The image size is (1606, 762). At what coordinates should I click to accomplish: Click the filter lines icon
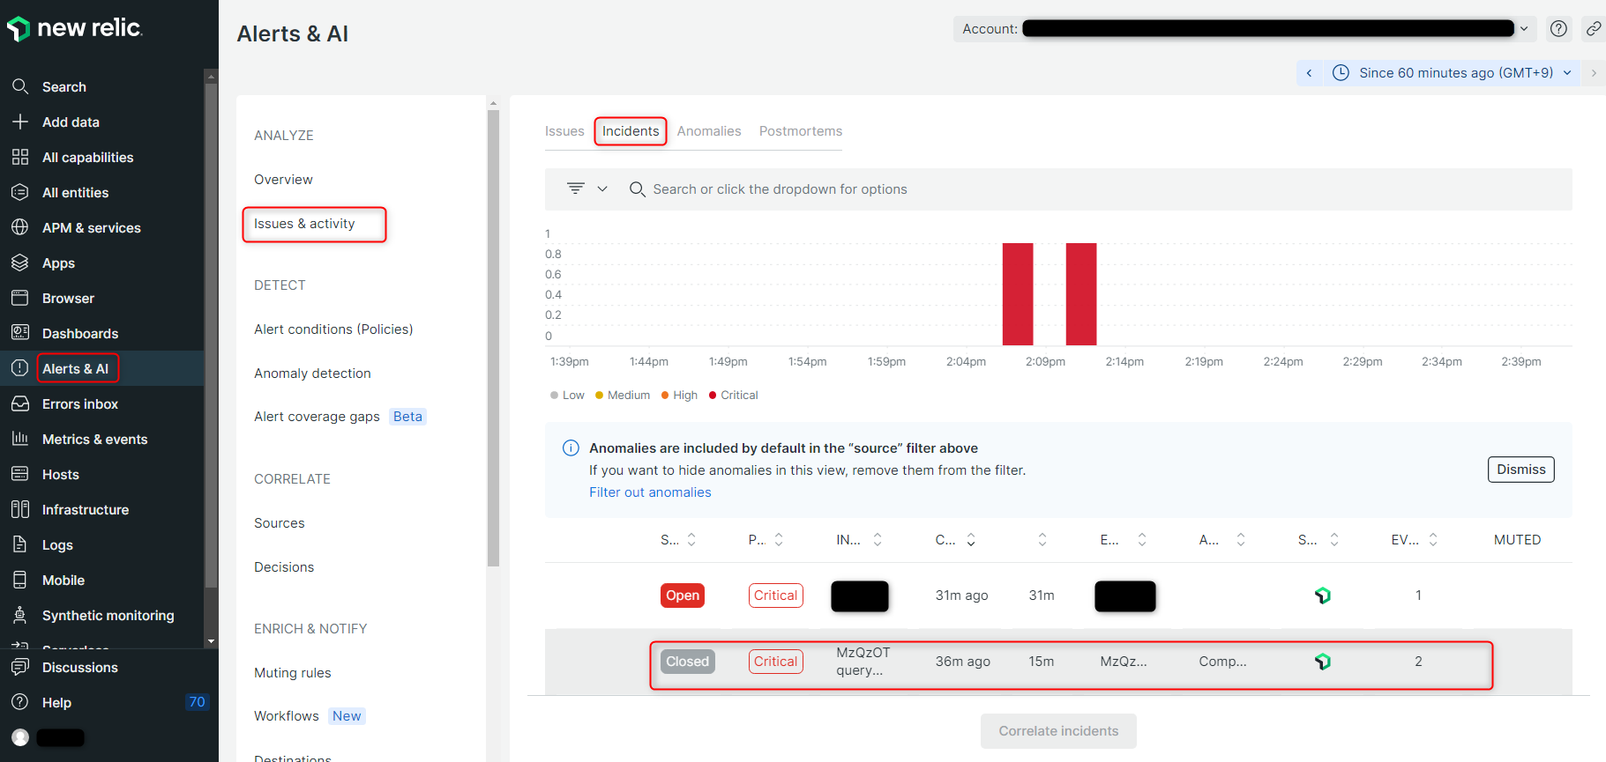[575, 189]
